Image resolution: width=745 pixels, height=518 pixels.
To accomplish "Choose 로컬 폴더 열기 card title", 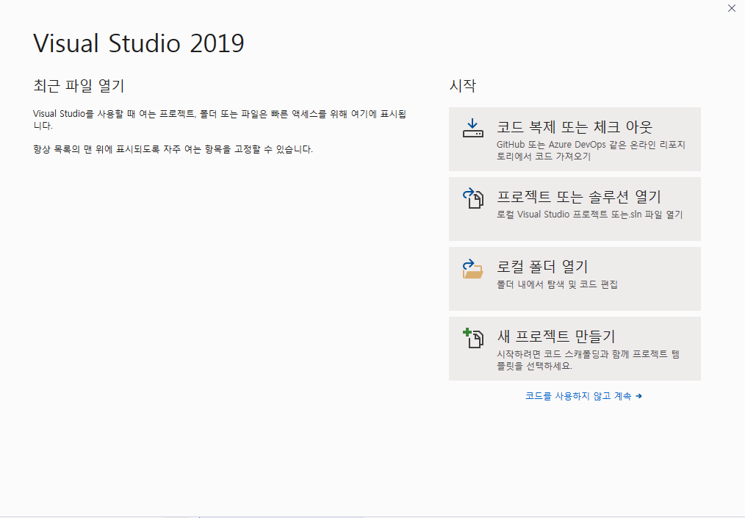I will tap(543, 267).
